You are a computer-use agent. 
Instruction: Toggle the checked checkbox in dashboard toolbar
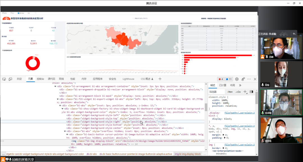tap(19, 13)
